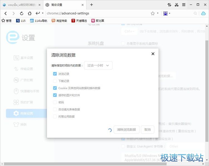Viewport: 209px width, 166px height.
Task: Open 快捷键与手势 in settings sidebar
Action: pos(26,91)
